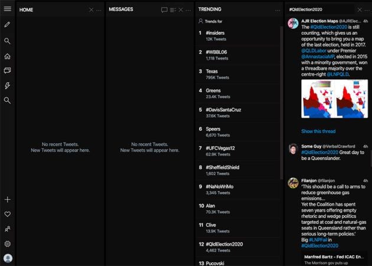This screenshot has width=372, height=266.
Task: Click the Trending column scrollbar
Action: (282, 102)
